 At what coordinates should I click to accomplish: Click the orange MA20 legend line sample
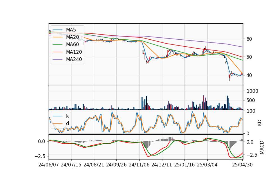(x=57, y=37)
